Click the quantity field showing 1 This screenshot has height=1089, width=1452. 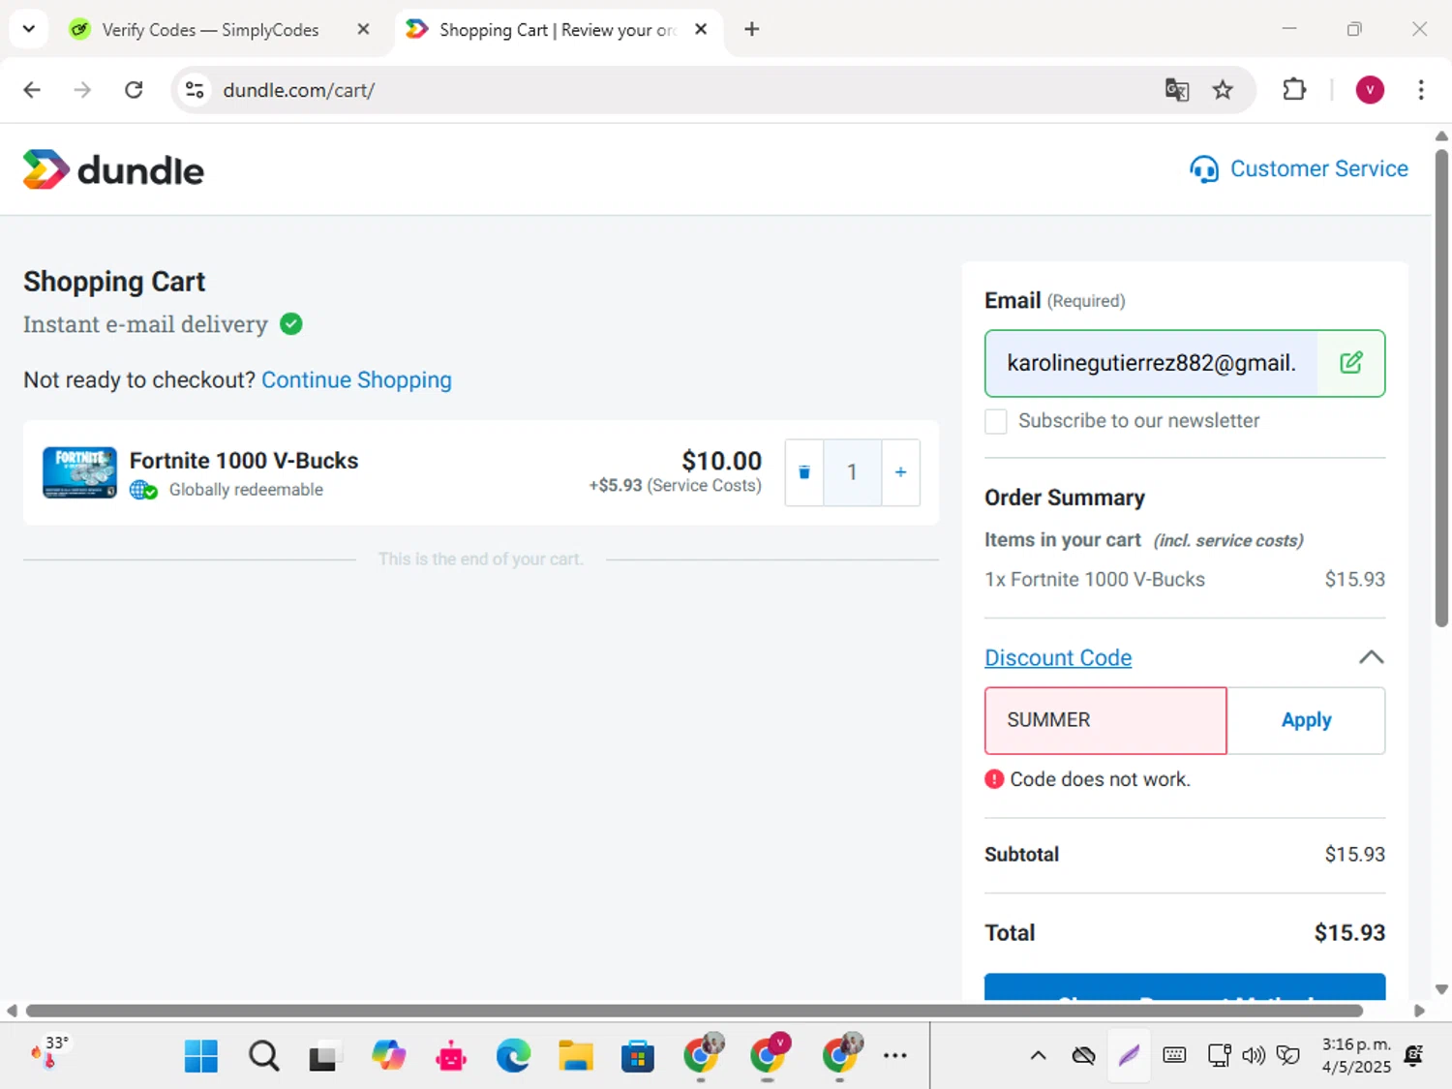[x=852, y=472]
